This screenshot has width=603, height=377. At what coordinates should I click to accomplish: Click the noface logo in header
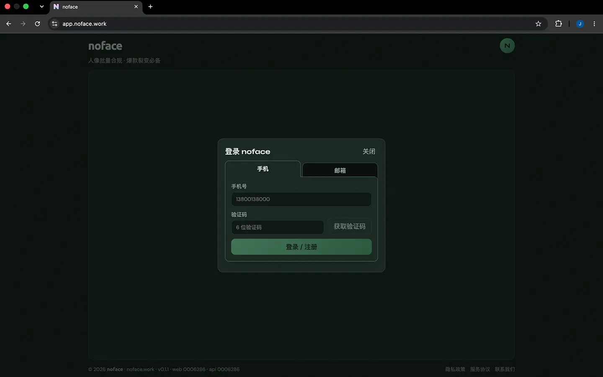click(x=105, y=46)
